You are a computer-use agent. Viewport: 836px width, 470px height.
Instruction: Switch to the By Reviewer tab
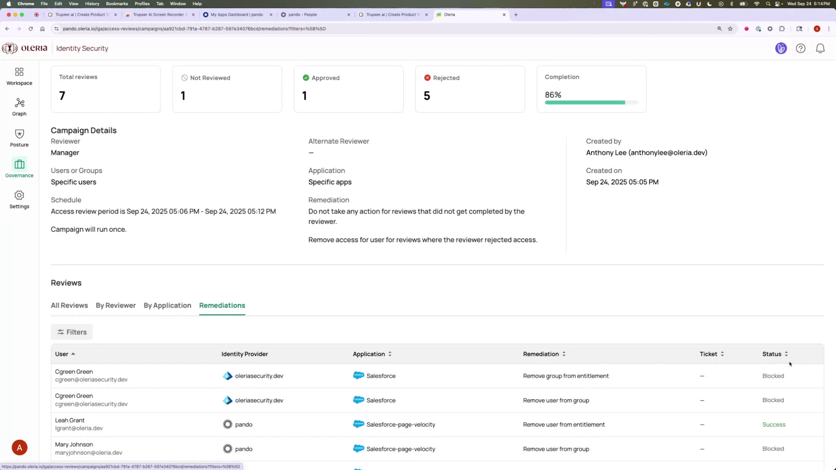click(x=115, y=305)
